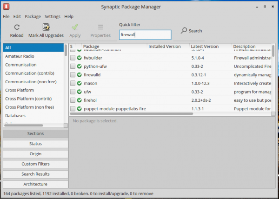Image resolution: width=279 pixels, height=199 pixels.
Task: Click green status icon of python-ufw
Action: [79, 66]
